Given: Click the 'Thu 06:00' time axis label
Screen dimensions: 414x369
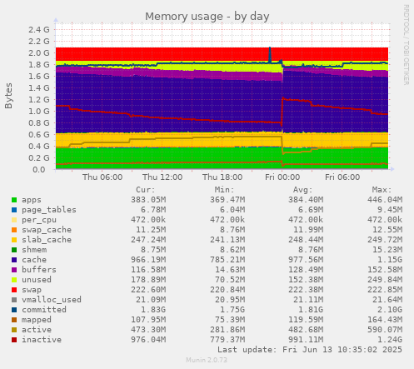Looking at the screenshot, I should (102, 177).
